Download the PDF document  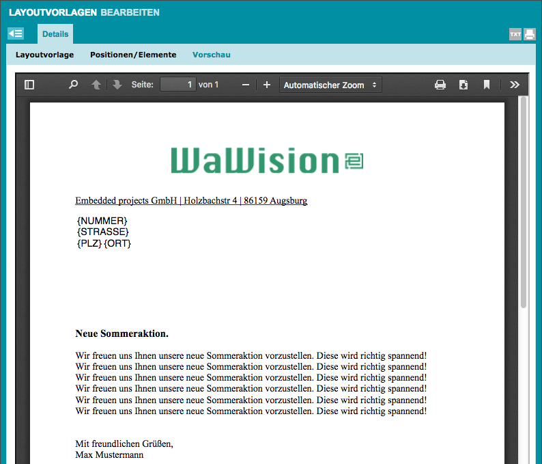463,85
